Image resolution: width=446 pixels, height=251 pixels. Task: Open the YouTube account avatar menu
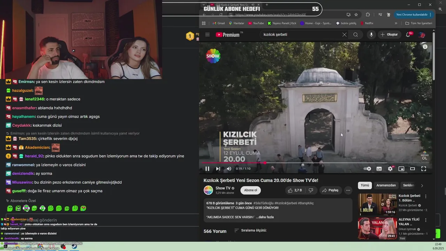click(x=422, y=35)
